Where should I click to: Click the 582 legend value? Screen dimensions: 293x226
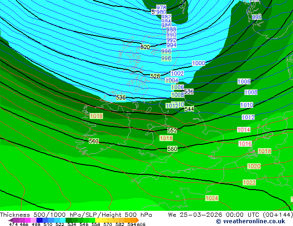coord(120,224)
